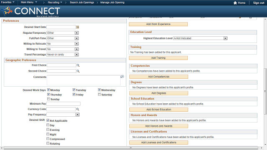Click the Home house icon

(x=235, y=3)
